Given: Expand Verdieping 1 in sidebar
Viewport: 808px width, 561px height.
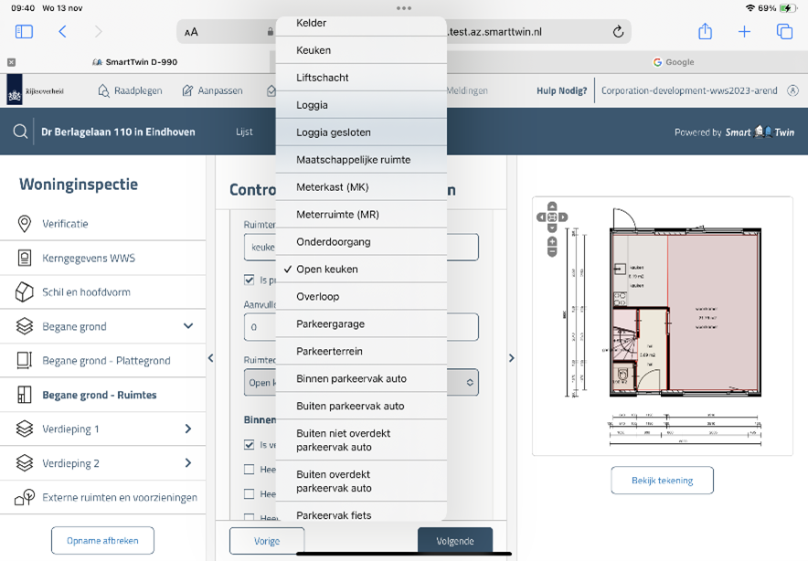Looking at the screenshot, I should [188, 429].
